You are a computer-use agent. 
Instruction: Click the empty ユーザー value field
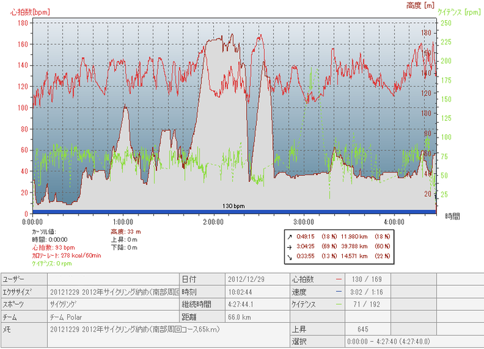[114, 279]
